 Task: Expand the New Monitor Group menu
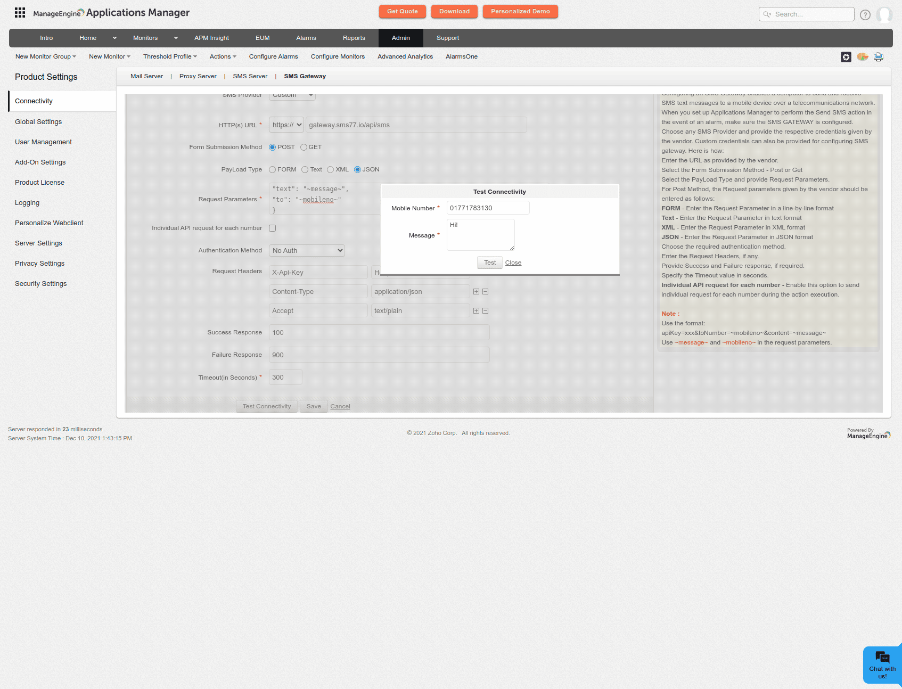pos(45,57)
